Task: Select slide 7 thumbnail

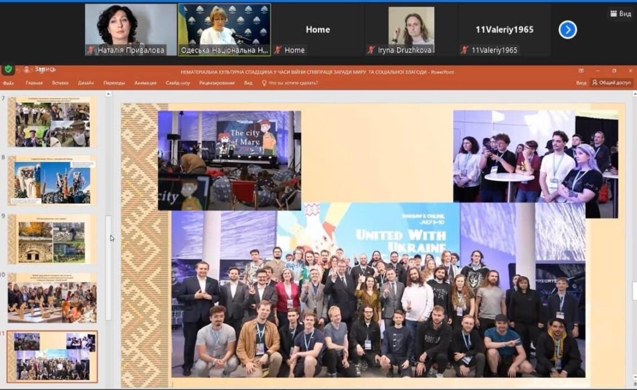Action: (52, 121)
